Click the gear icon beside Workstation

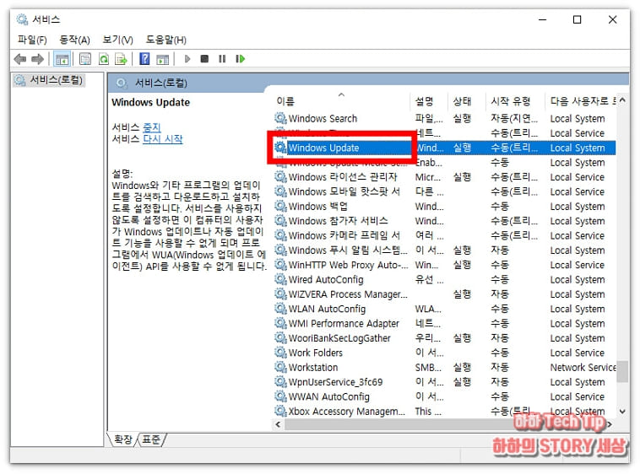click(280, 367)
